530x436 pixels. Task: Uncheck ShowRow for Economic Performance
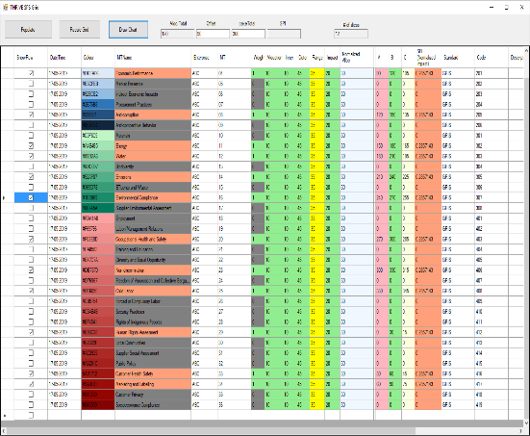(31, 73)
